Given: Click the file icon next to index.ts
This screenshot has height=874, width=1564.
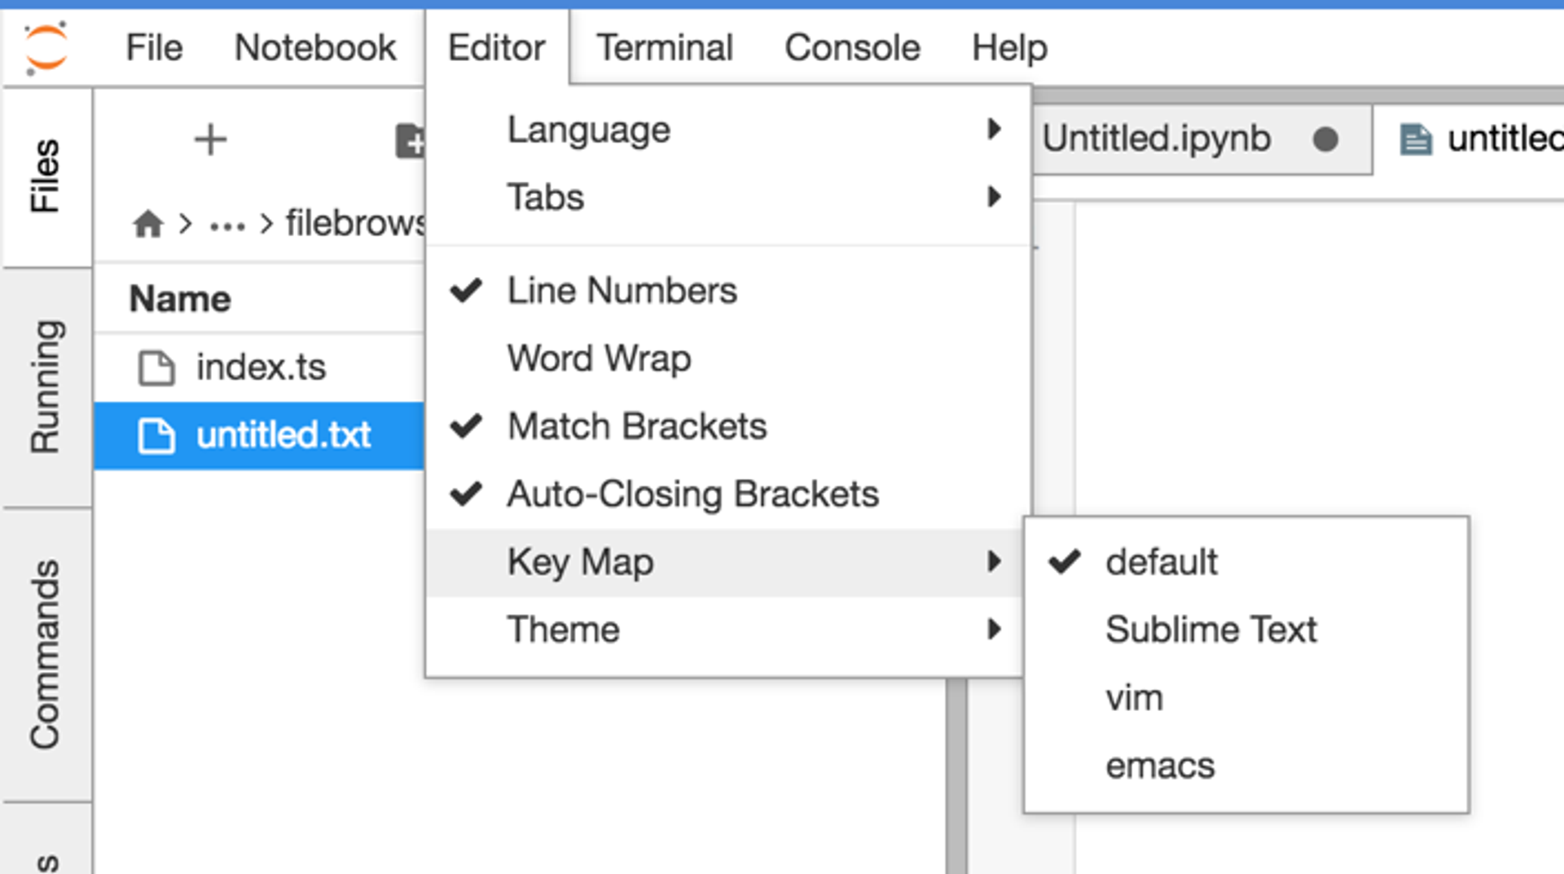Looking at the screenshot, I should (156, 367).
